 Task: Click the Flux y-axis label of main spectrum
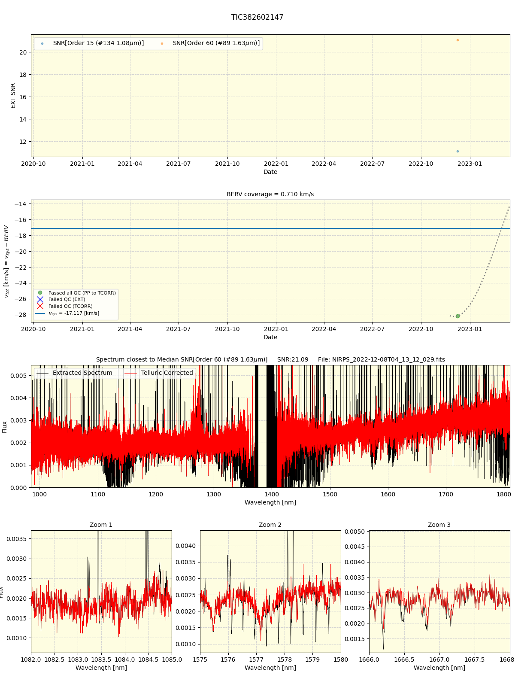pyautogui.click(x=4, y=426)
